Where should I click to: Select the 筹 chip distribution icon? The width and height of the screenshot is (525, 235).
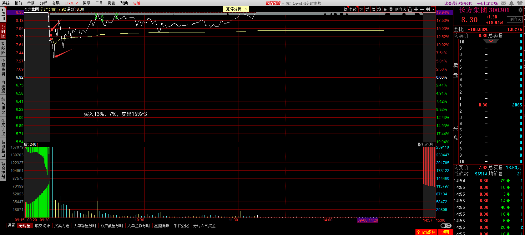point(373,9)
